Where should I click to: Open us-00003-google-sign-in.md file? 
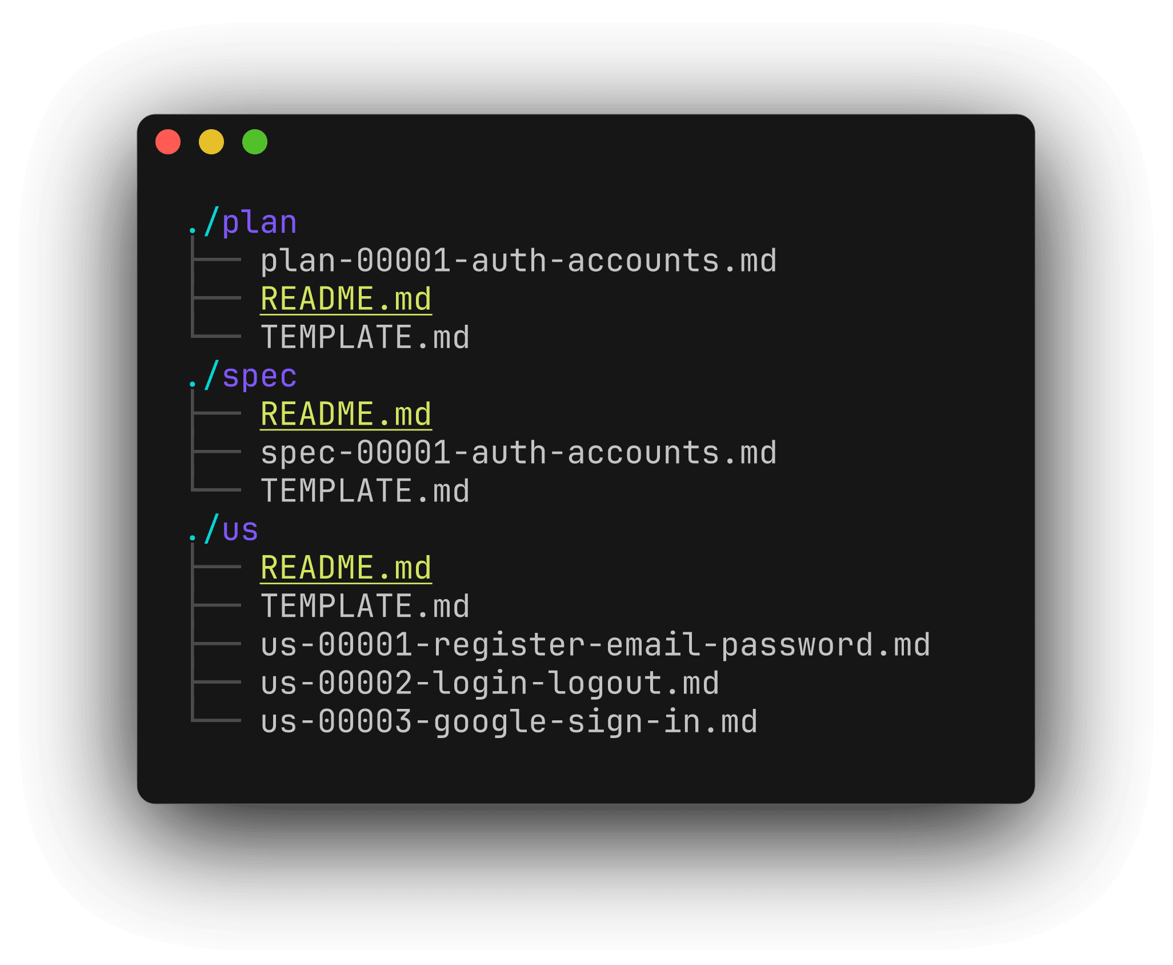click(x=509, y=721)
